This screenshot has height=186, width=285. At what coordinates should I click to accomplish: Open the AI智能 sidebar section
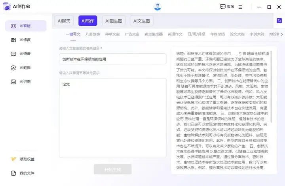coord(25,26)
